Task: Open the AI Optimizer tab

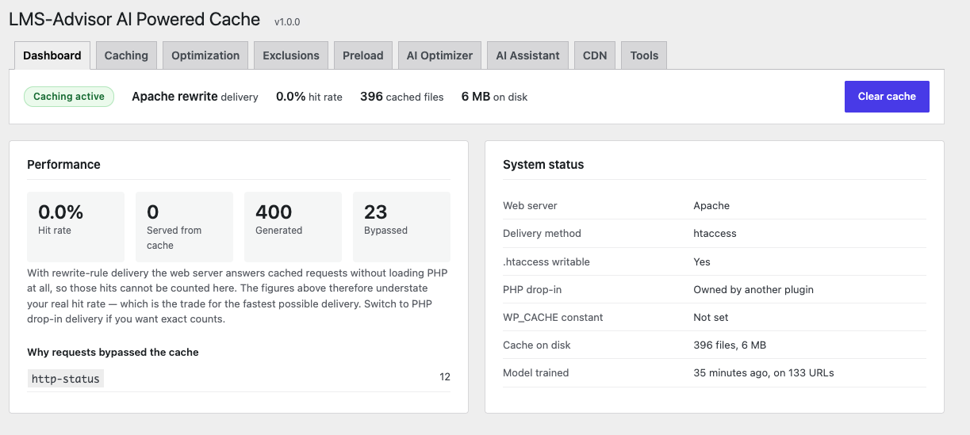Action: (x=439, y=55)
